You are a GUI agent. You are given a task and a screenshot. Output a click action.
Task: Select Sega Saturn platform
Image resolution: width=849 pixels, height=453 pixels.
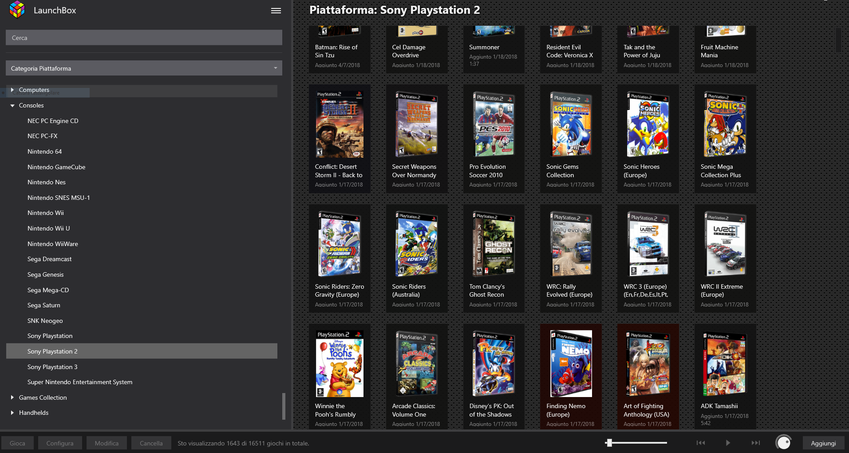44,305
